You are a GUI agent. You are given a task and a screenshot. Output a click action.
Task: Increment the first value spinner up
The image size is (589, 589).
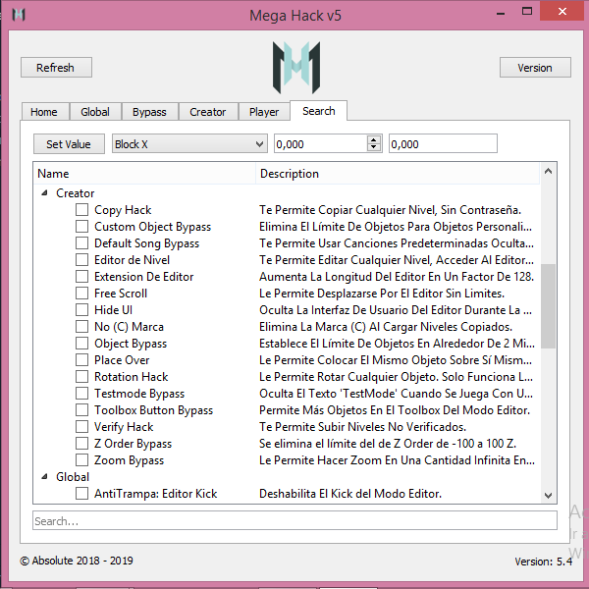pos(373,139)
